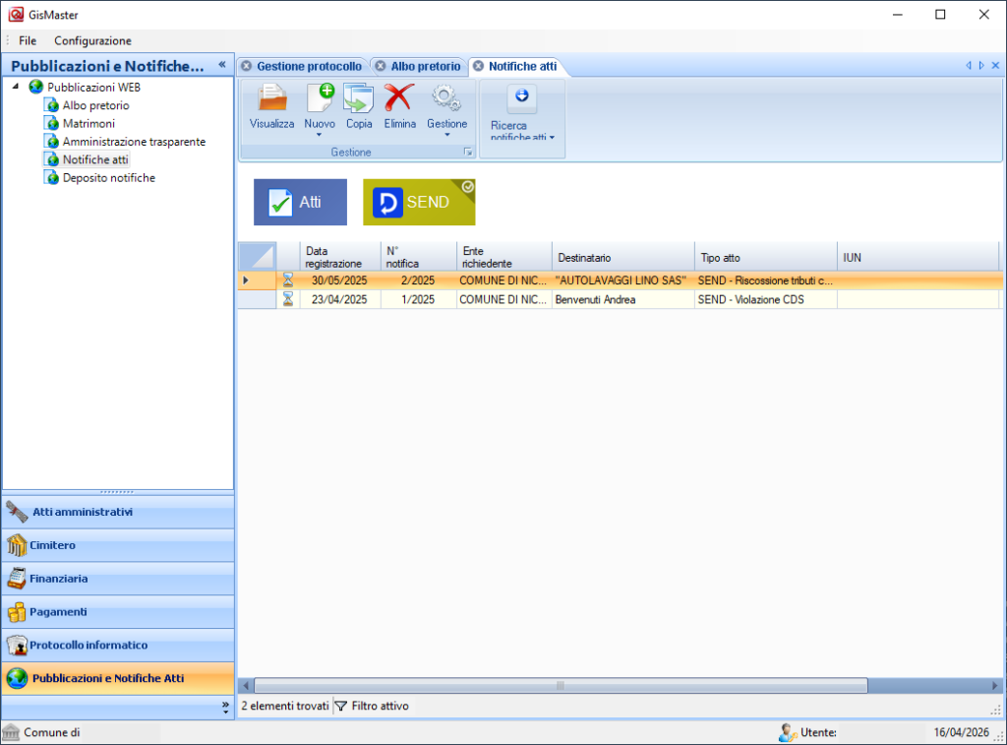Click the Visualizza toolbar icon
This screenshot has width=1007, height=745.
tap(271, 99)
